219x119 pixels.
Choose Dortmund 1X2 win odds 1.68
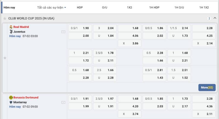[129, 99]
